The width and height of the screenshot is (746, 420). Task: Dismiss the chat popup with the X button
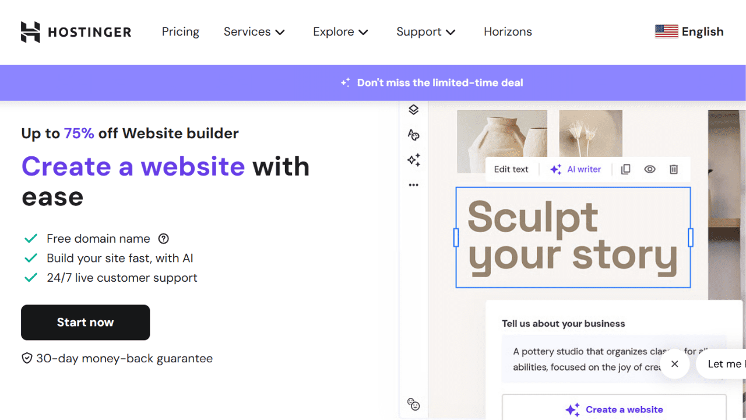(x=674, y=363)
